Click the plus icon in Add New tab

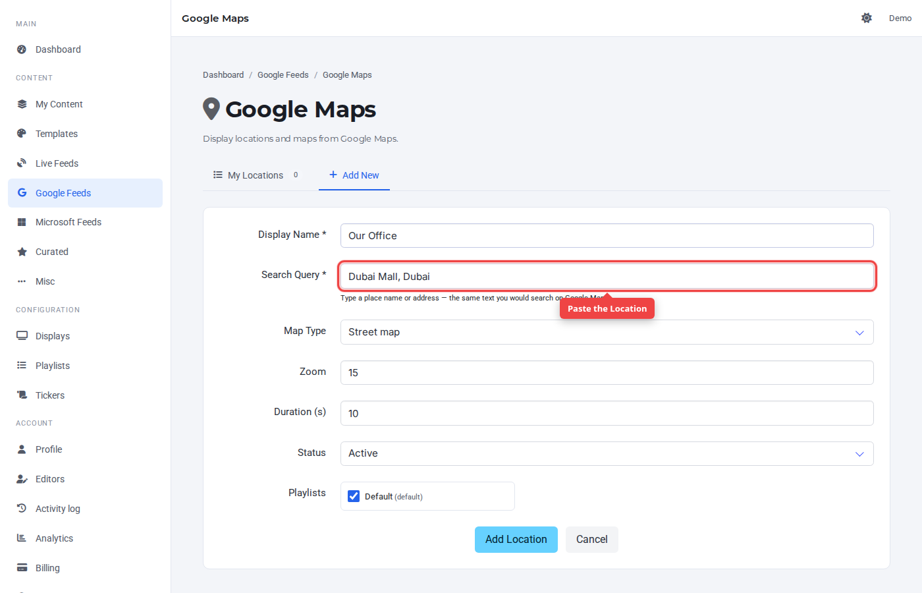coord(333,175)
